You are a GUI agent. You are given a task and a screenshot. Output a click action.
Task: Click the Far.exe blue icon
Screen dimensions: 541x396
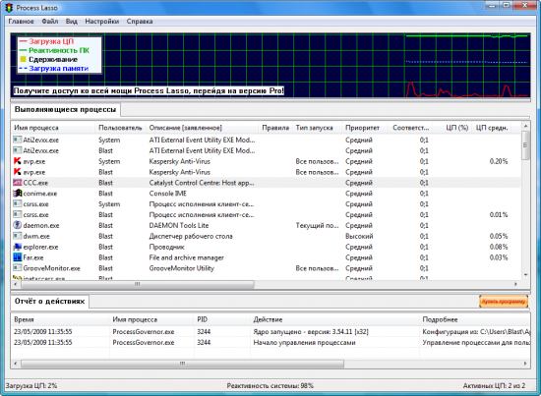[18, 257]
